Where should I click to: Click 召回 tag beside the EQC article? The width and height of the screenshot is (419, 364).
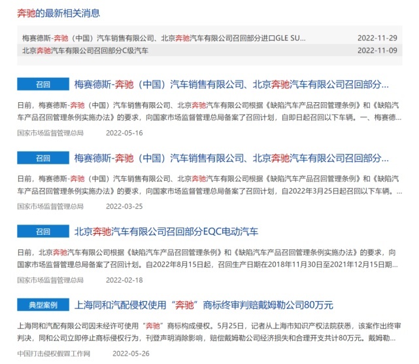(43, 232)
